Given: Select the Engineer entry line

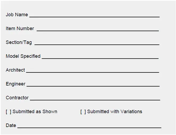Looking at the screenshot, I should tap(93, 84).
